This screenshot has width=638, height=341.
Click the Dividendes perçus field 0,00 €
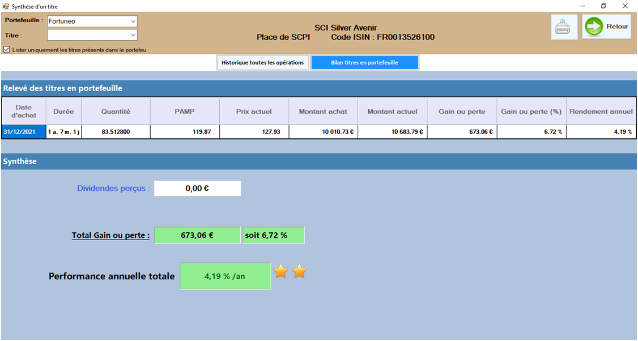click(197, 189)
